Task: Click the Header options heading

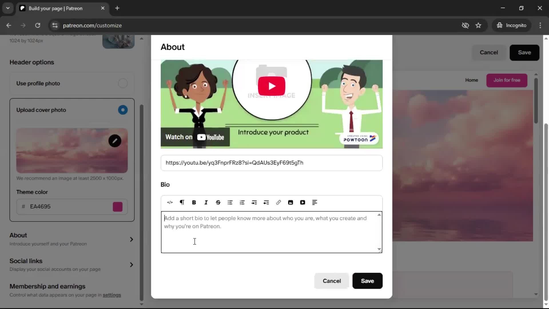Action: 32,62
